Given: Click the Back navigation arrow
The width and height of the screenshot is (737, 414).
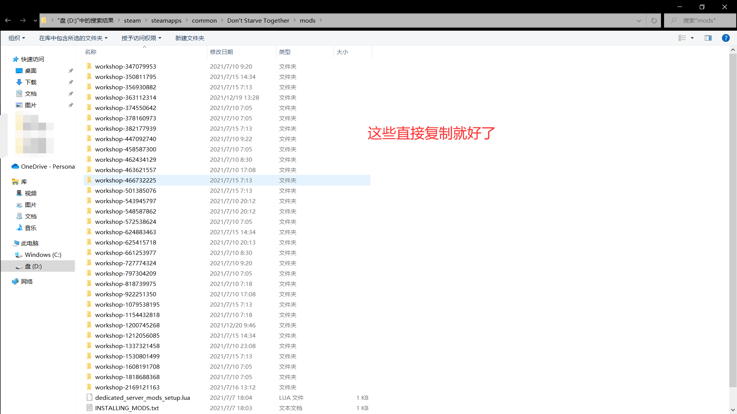Looking at the screenshot, I should (8, 20).
